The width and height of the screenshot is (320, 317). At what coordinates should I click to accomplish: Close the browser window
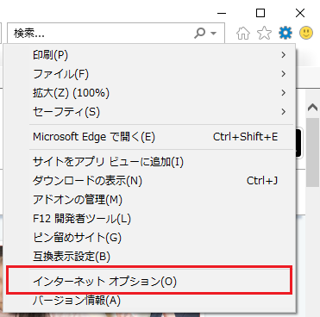click(300, 13)
